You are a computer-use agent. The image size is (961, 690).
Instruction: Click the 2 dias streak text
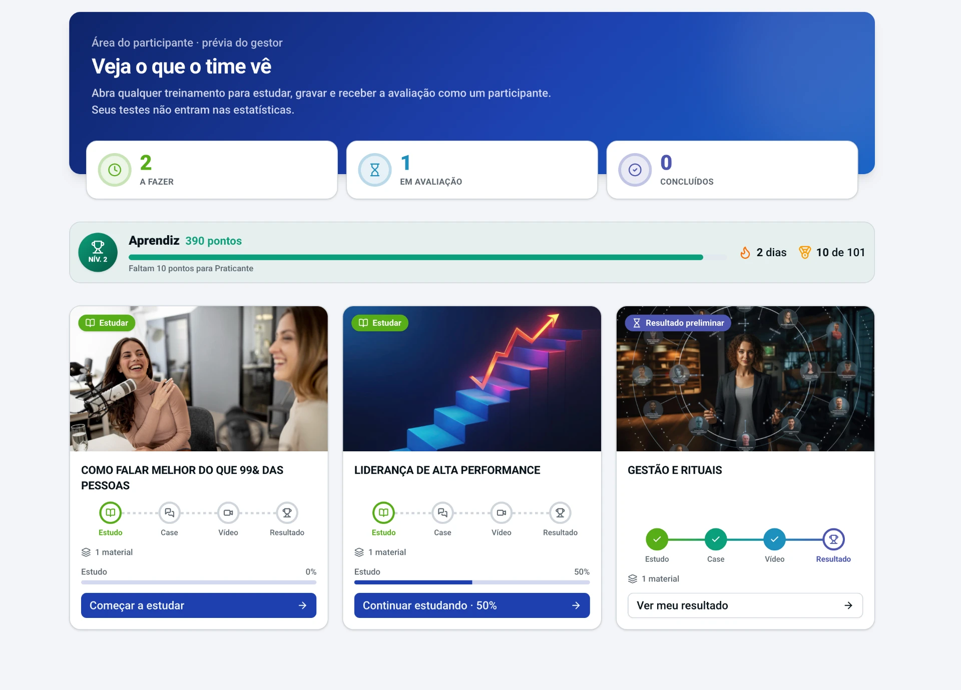tap(771, 253)
